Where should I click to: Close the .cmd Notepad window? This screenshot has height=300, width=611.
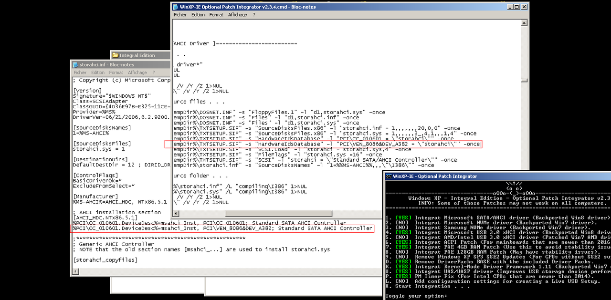pos(525,7)
